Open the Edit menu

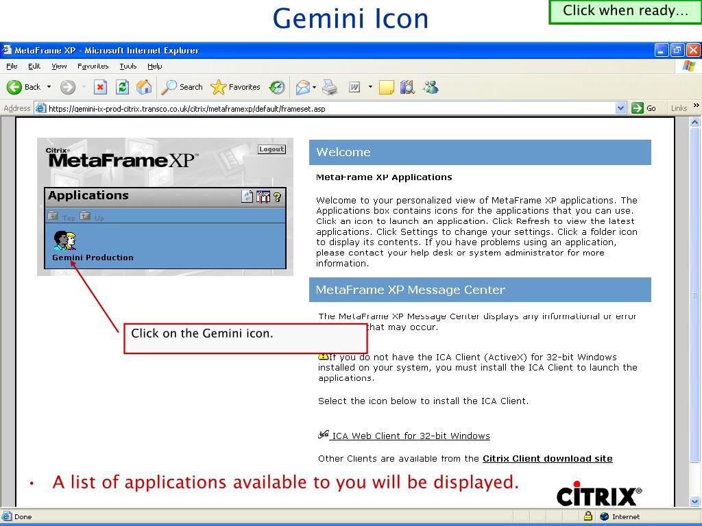pos(34,66)
